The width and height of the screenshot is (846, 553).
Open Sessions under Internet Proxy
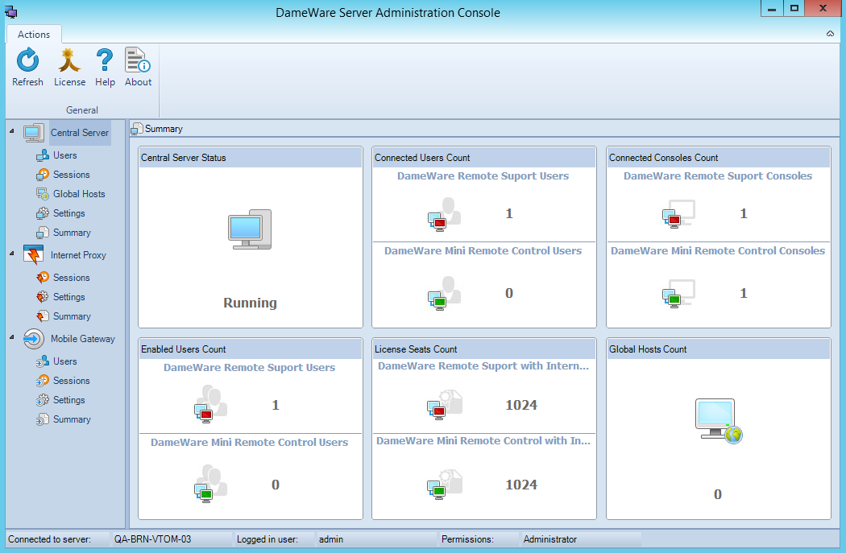coord(71,278)
